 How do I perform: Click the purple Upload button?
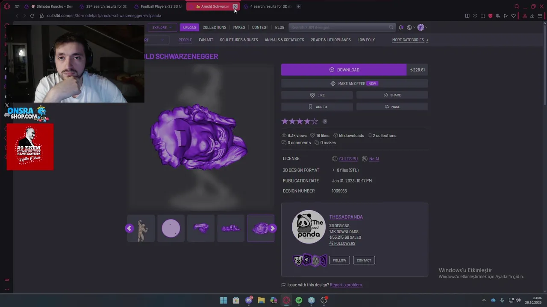pos(189,27)
